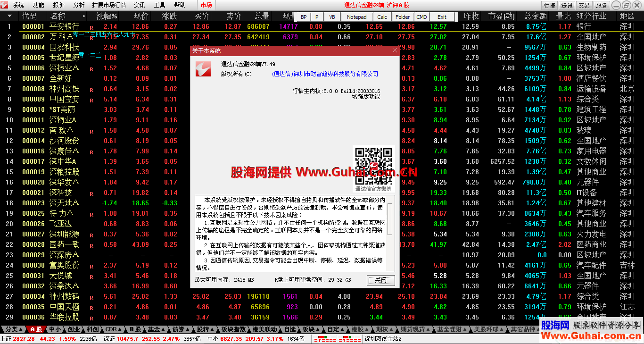
Task: Expand the 自定 bottom tab
Action: coord(336,329)
